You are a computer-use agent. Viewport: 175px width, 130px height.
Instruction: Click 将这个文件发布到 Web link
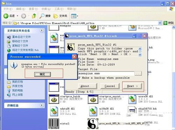pos(25,50)
